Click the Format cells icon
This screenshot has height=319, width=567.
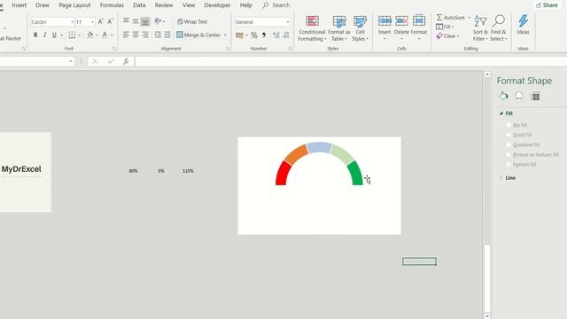[419, 20]
